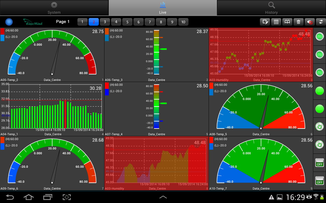Screen dimensions: 326x203
Task: Flip the upper OFF switch
Action: [319, 163]
